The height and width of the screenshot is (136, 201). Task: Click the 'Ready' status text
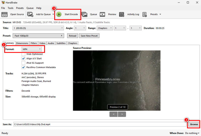[x=5, y=133]
